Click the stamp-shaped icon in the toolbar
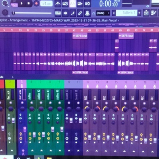159x159 pixels. [x=87, y=13]
